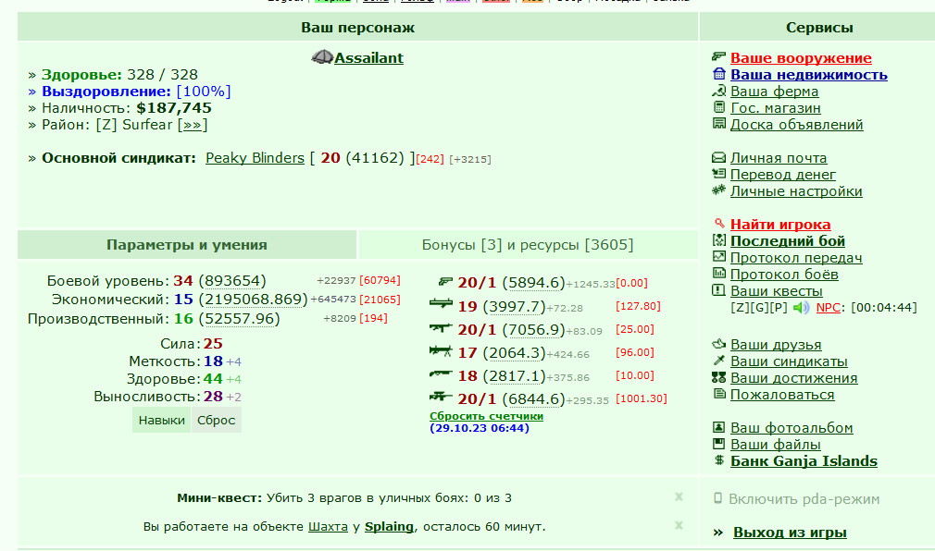Open Протокол передач link

796,258
